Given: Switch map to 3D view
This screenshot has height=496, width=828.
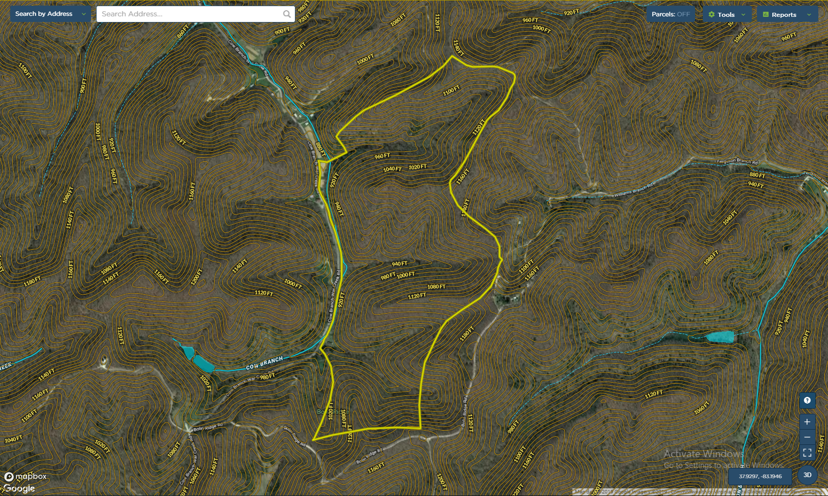Looking at the screenshot, I should pos(808,475).
